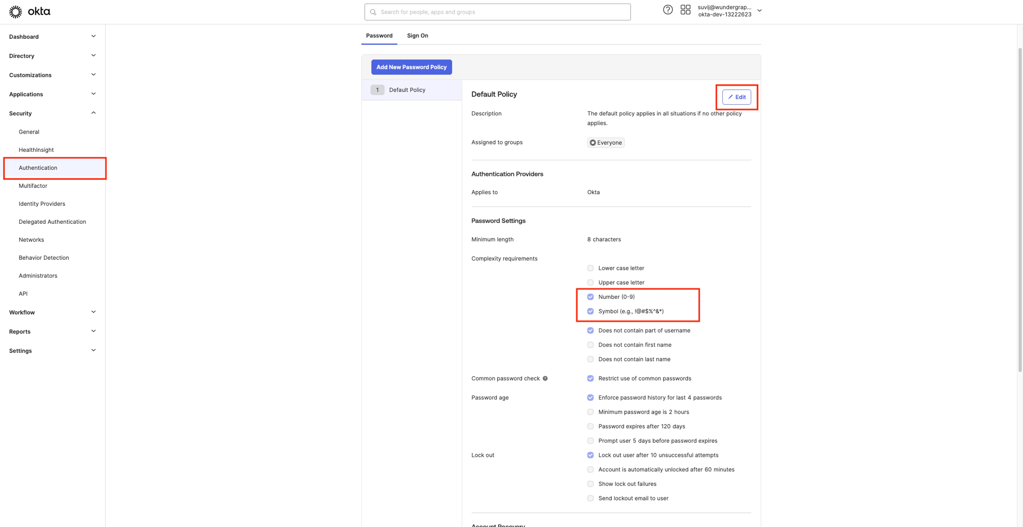Enable the Lower case letter requirement
The image size is (1023, 527).
(590, 268)
